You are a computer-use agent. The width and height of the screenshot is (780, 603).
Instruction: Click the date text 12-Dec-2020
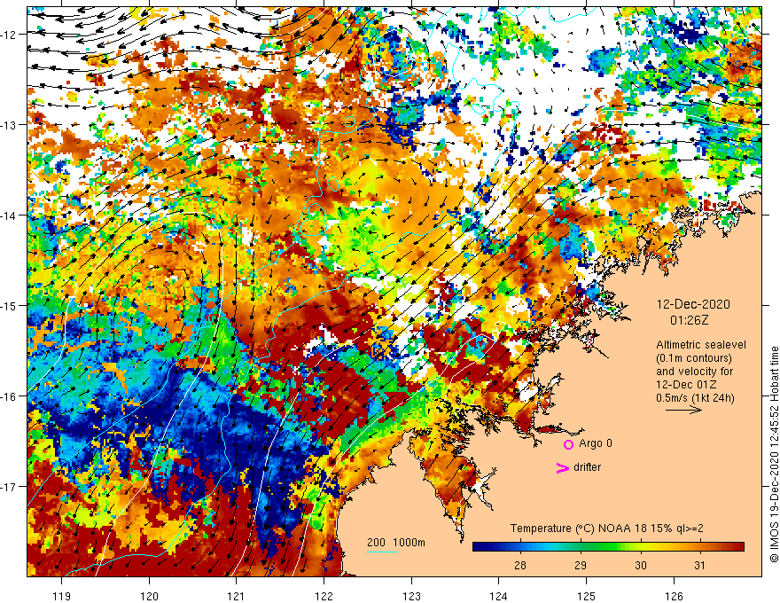[x=693, y=304]
